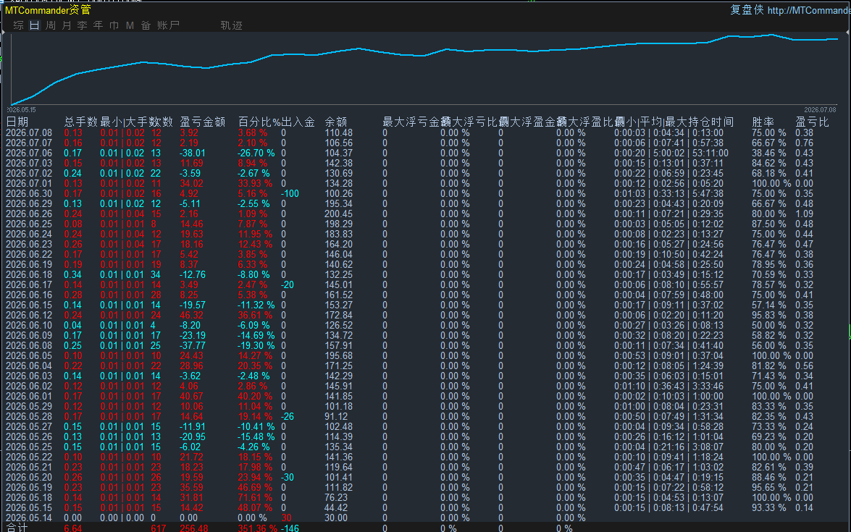Select the M tab
The height and width of the screenshot is (532, 851).
pyautogui.click(x=130, y=25)
